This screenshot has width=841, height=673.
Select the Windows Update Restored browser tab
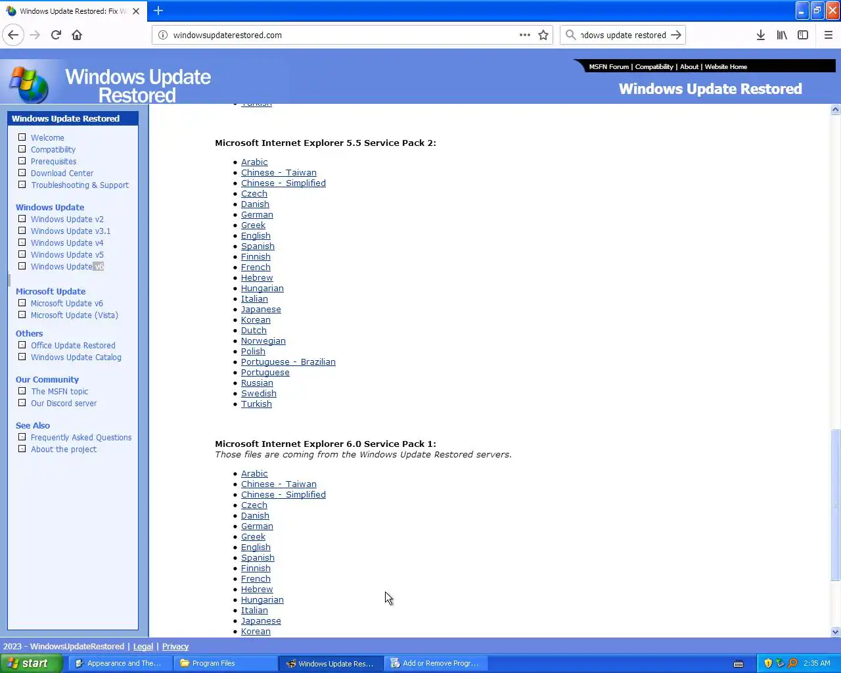[72, 11]
